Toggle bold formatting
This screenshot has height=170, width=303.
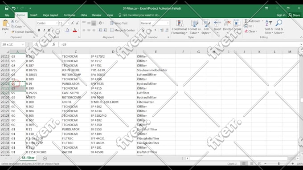(39, 30)
